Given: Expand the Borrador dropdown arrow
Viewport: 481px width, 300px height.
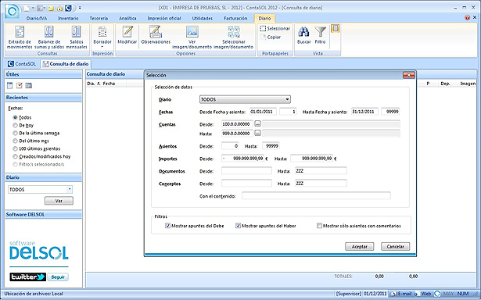Looking at the screenshot, I should pos(102,47).
